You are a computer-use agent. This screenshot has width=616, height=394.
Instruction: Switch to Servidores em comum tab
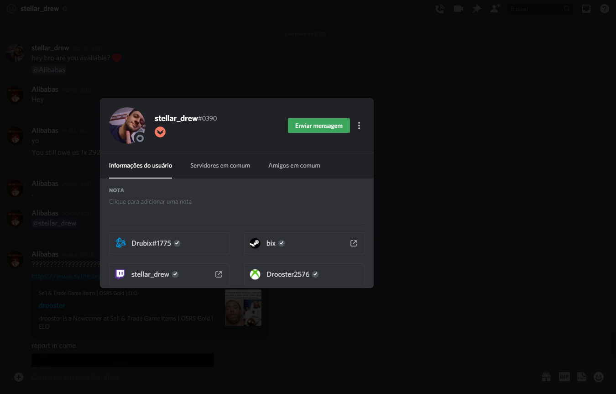click(x=220, y=165)
